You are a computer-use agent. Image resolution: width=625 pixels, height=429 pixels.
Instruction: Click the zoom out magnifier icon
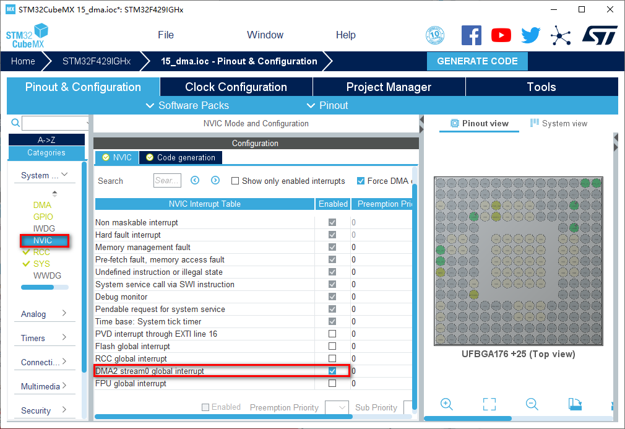coord(532,404)
